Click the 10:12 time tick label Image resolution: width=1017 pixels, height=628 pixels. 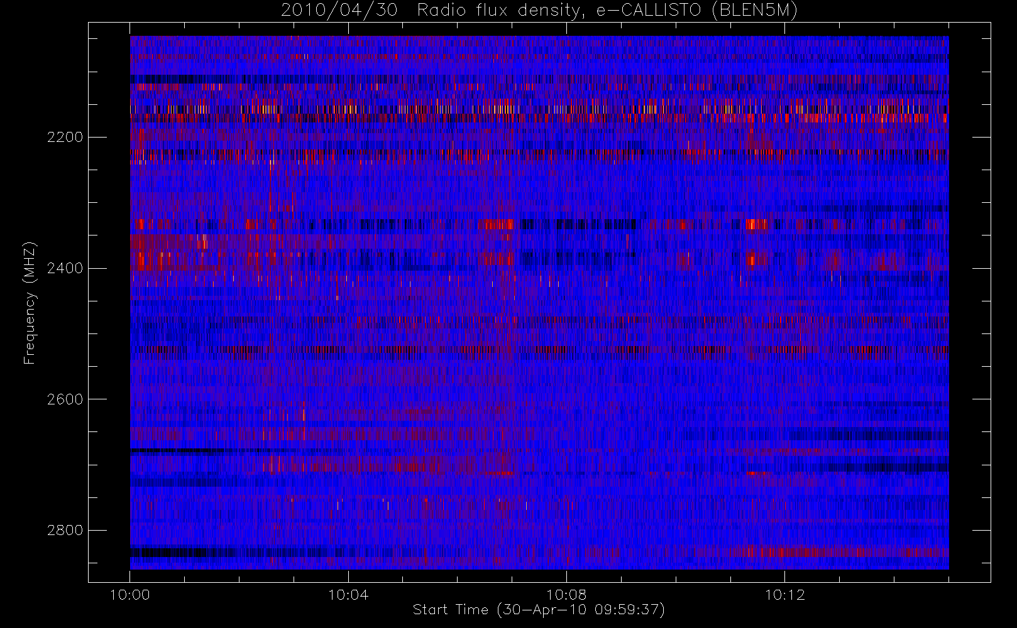tap(784, 595)
